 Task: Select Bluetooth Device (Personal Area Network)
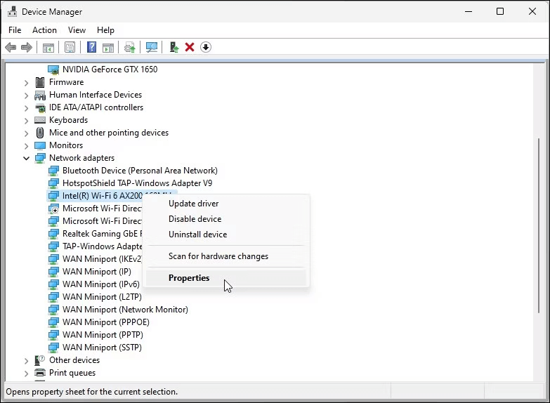[x=139, y=171]
